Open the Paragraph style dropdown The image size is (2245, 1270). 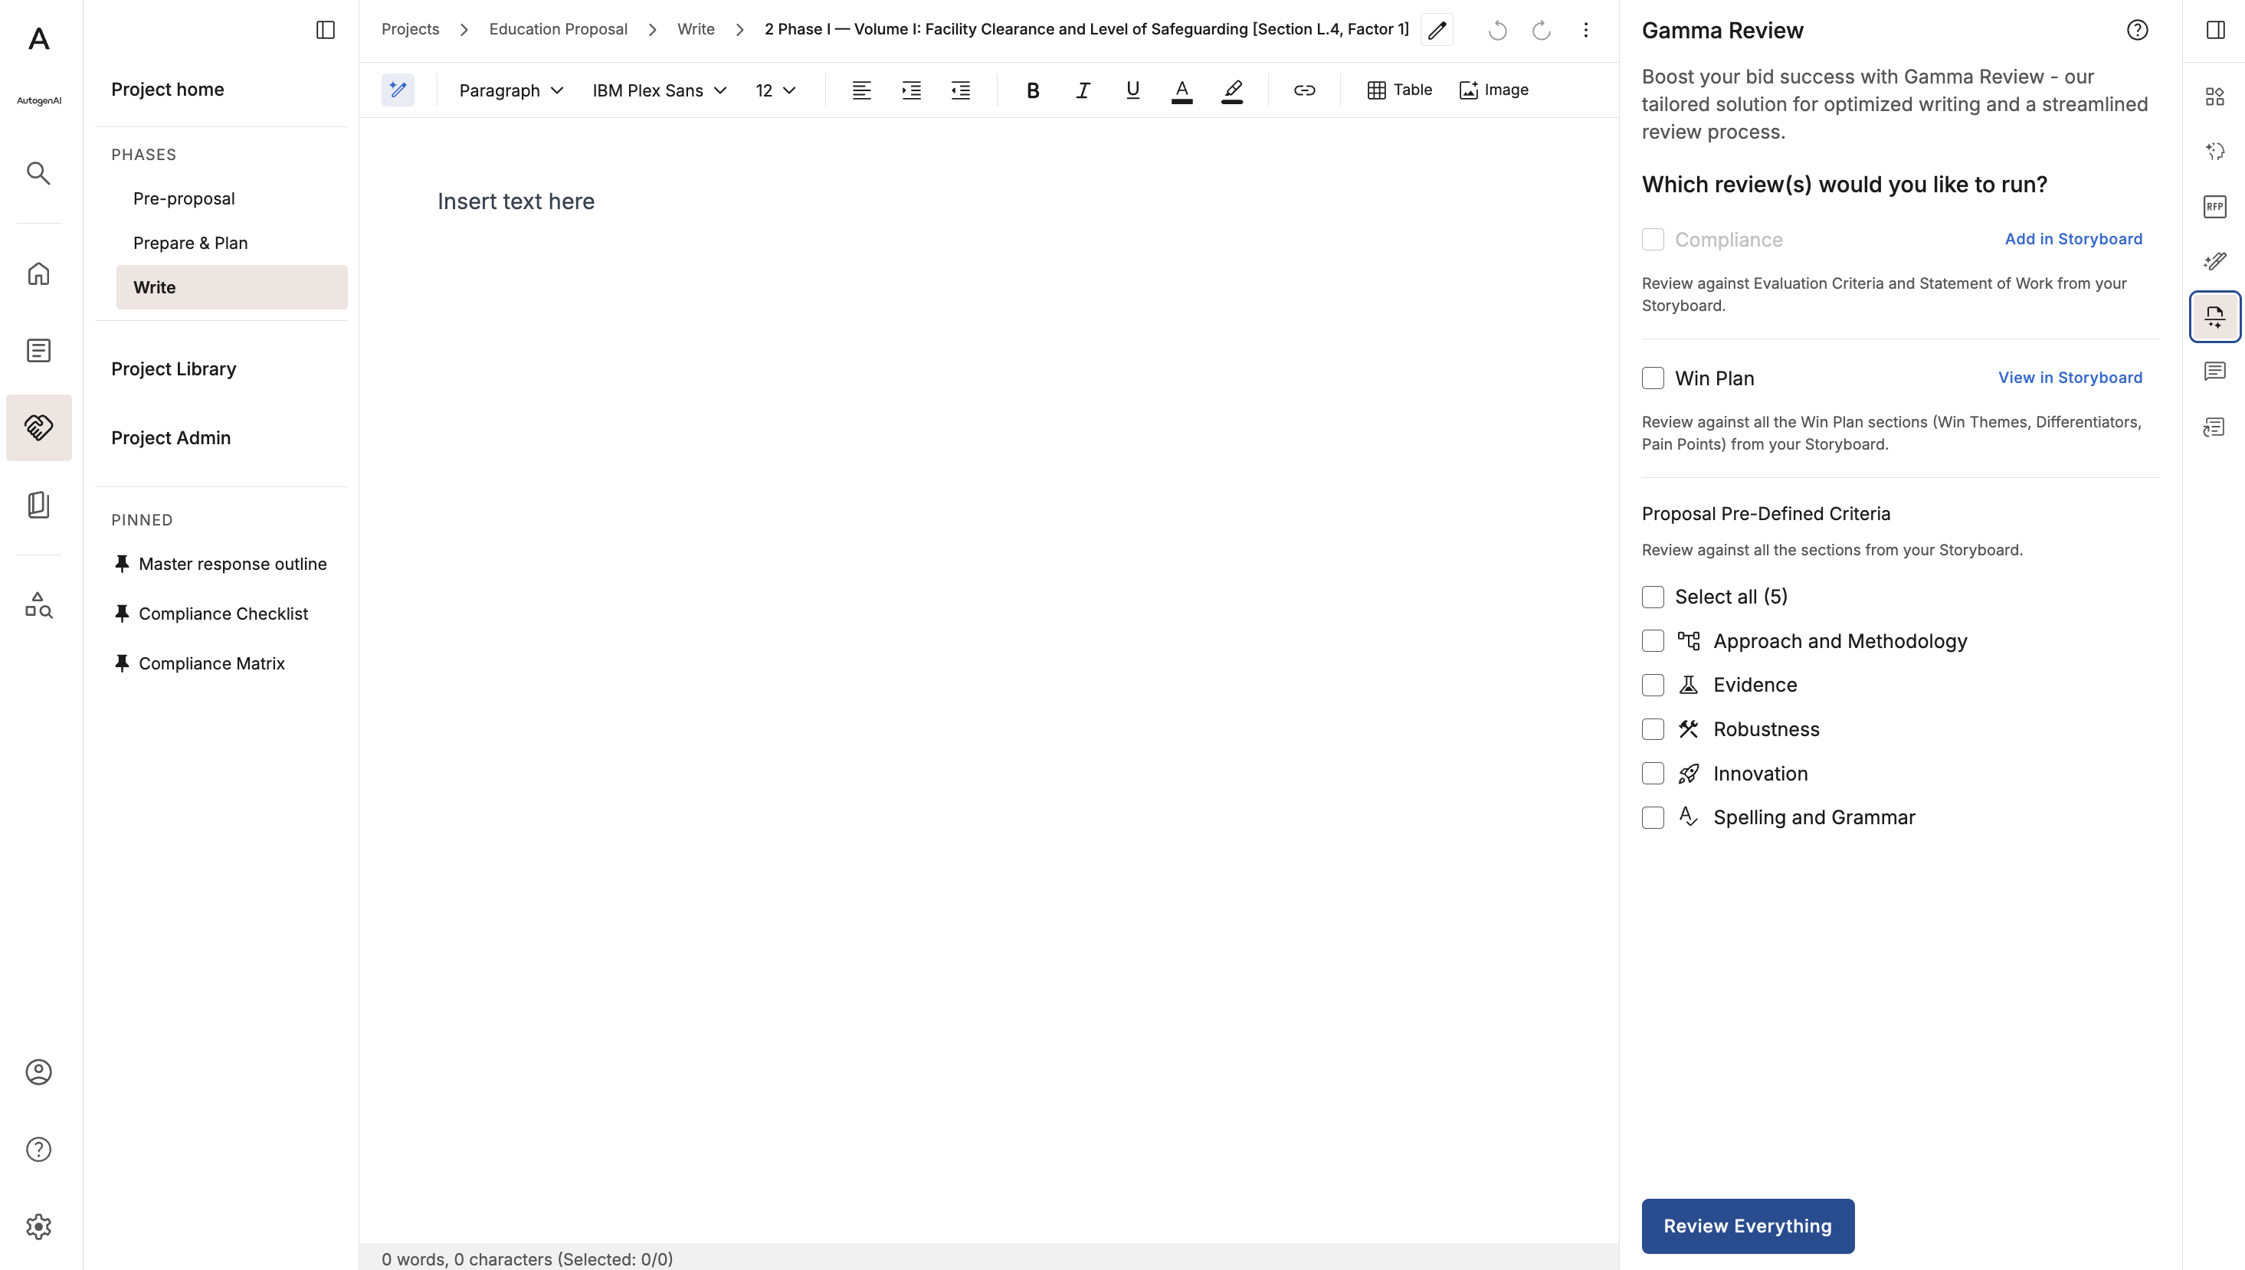tap(511, 90)
